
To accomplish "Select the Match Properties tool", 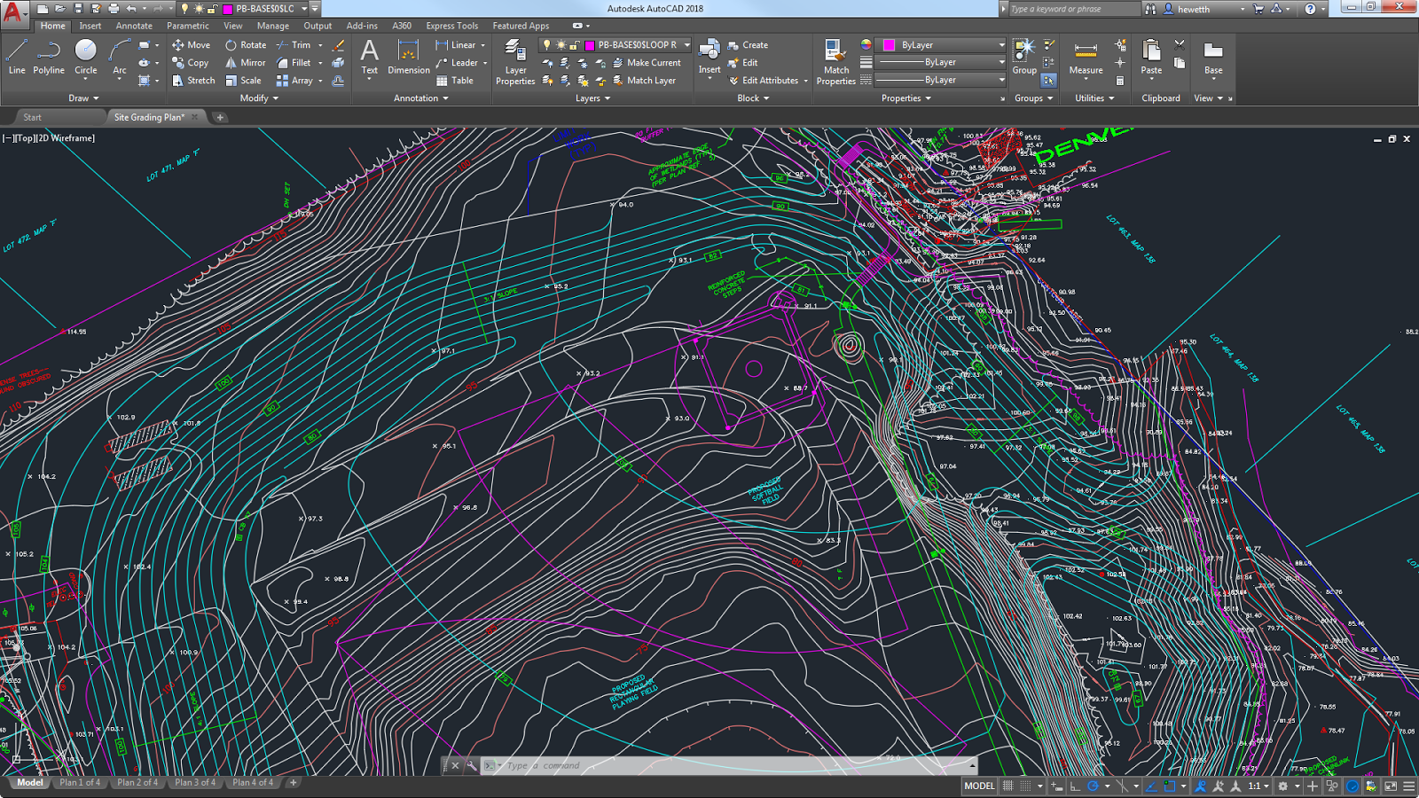I will 835,57.
